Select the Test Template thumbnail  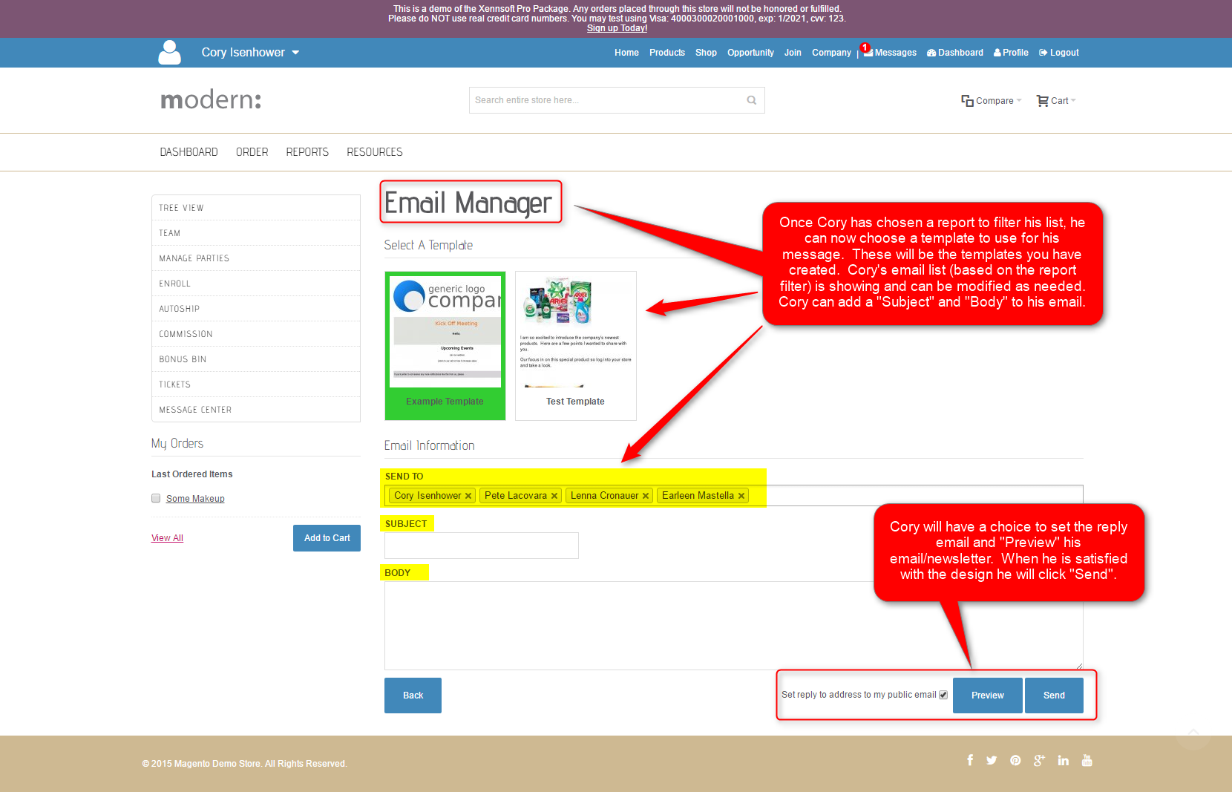pyautogui.click(x=575, y=345)
